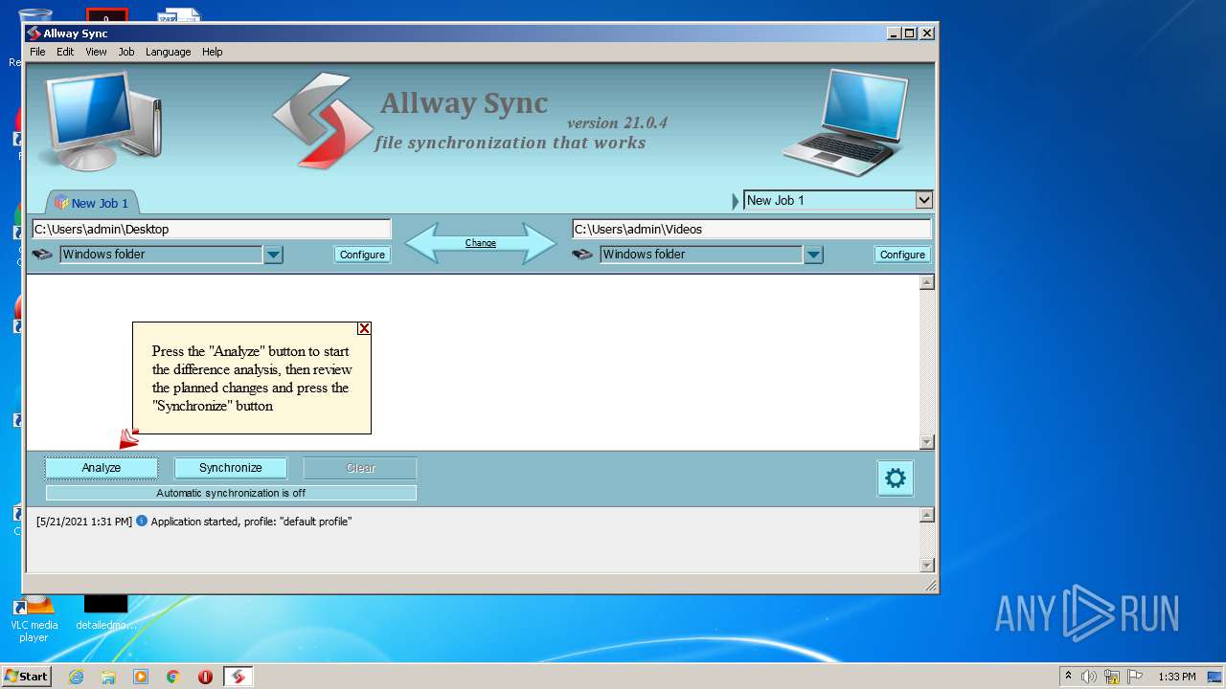1226x689 pixels.
Task: Click the disabled Clear button
Action: coord(360,468)
